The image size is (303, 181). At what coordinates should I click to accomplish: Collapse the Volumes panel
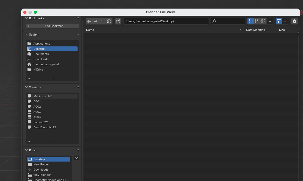click(x=27, y=87)
